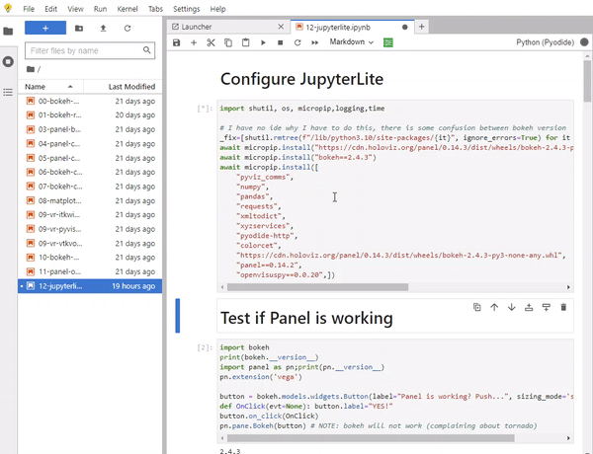The height and width of the screenshot is (454, 593).
Task: Insert a cell above the selected cell
Action: tap(529, 308)
